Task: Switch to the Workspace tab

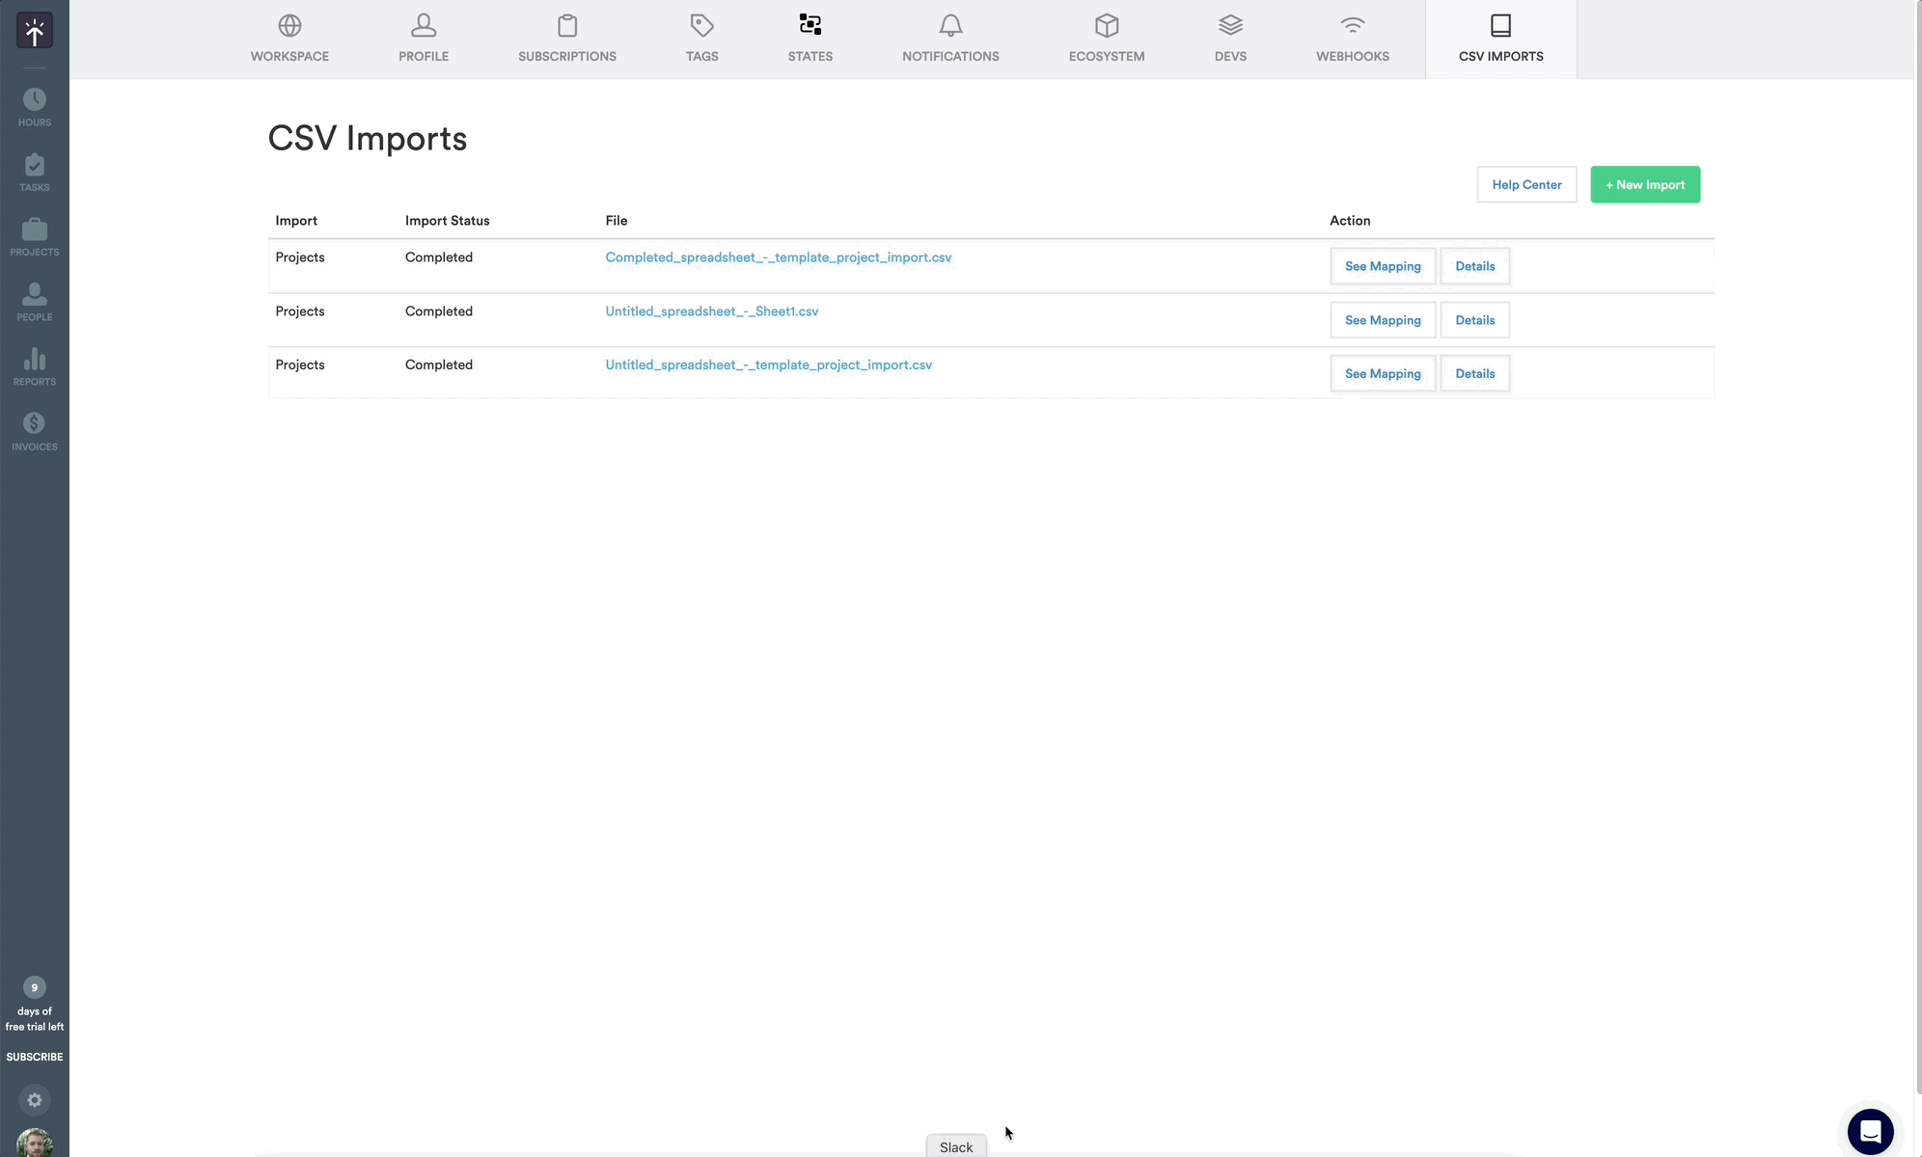Action: 289,39
